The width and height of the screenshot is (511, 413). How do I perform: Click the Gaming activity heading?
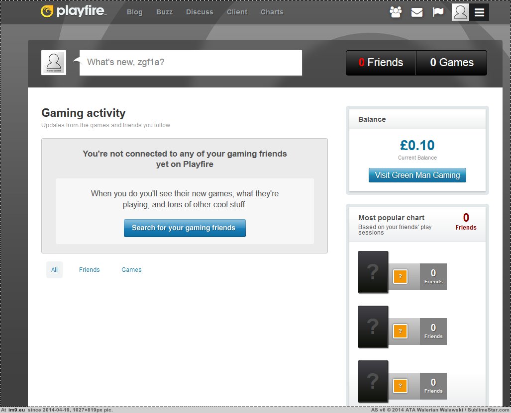[x=84, y=113]
